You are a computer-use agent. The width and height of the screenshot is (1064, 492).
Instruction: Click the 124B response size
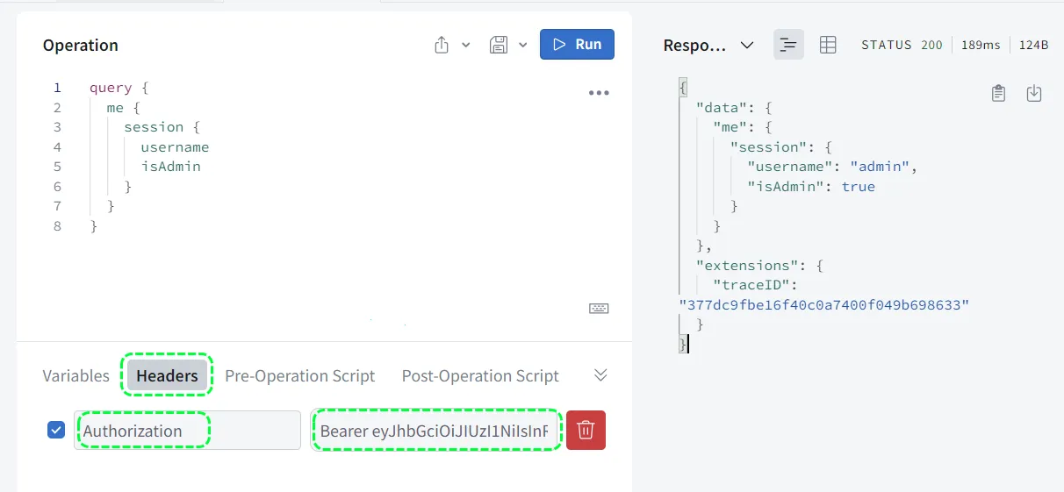click(x=1033, y=45)
